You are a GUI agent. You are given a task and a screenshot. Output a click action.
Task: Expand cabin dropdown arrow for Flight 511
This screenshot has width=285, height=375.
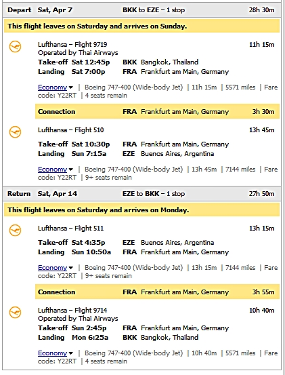coord(71,268)
